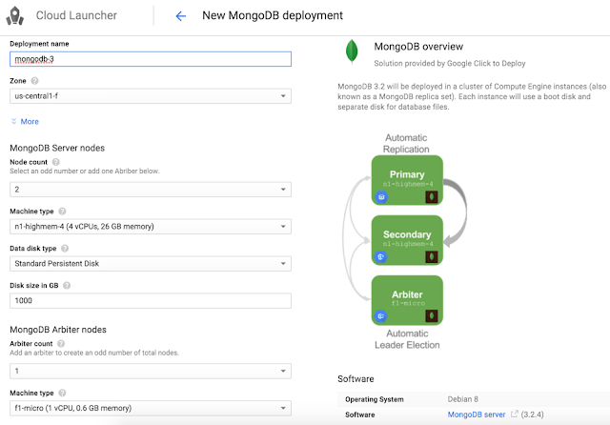610x425 pixels.
Task: Go back with the blue arrow
Action: pyautogui.click(x=180, y=16)
